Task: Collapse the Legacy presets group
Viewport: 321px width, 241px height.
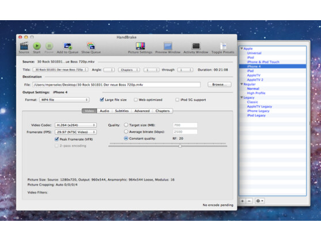Action: 242,97
